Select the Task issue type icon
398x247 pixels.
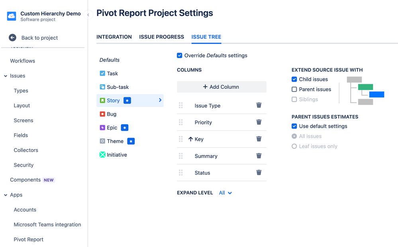[x=102, y=74]
